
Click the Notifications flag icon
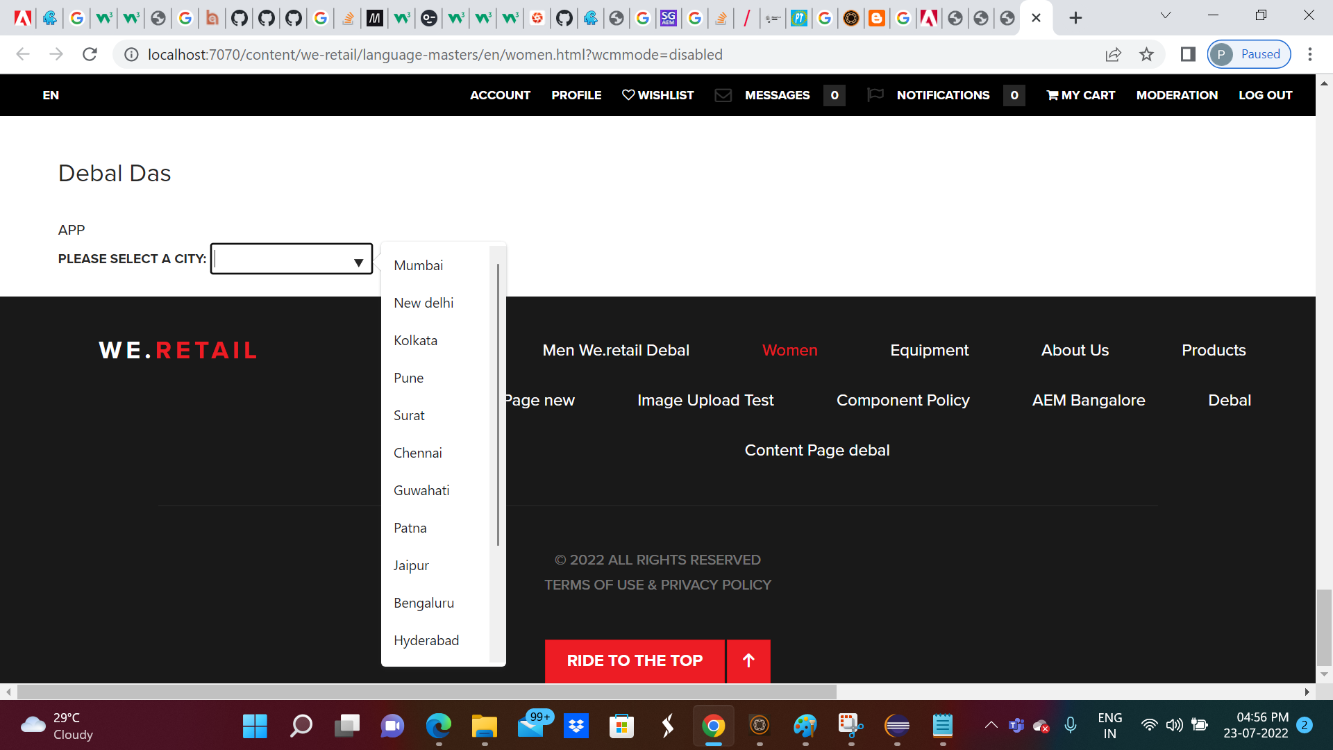point(875,95)
